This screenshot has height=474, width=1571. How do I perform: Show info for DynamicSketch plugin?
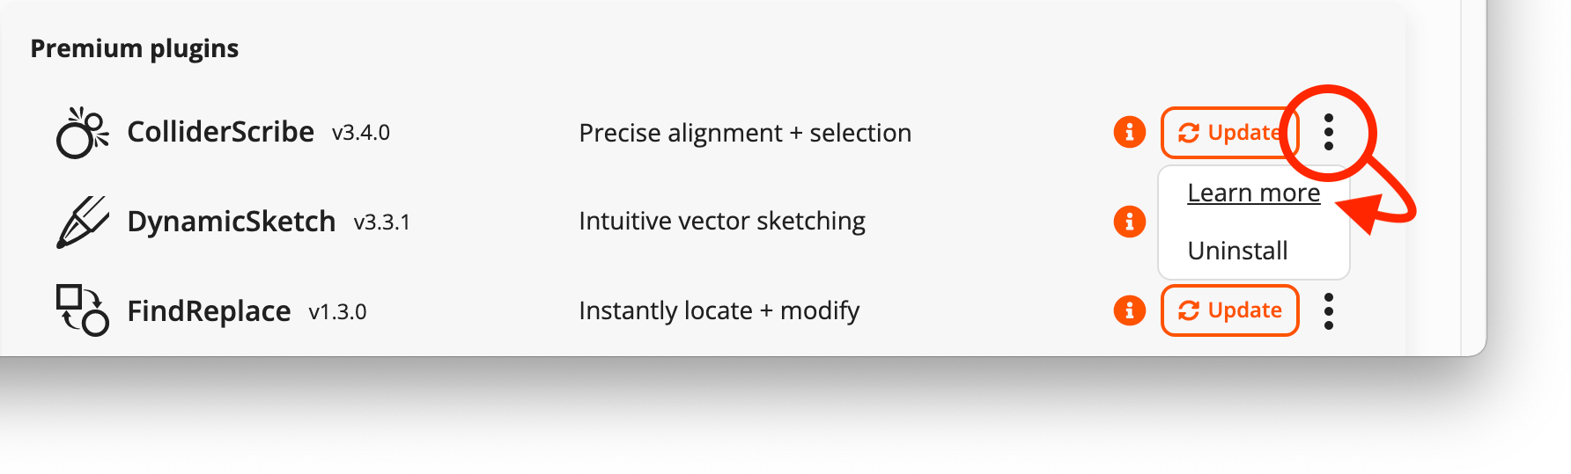[x=1129, y=222]
